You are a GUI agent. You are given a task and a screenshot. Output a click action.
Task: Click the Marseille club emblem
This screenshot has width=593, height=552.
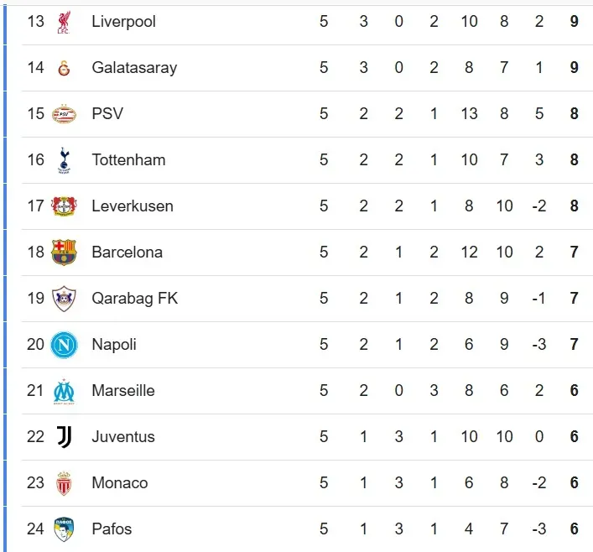64,391
